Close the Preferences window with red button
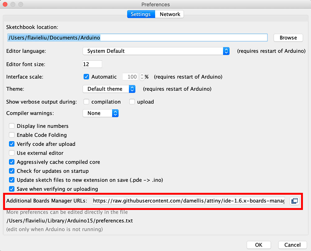This screenshot has width=311, height=251. pos(5,4)
